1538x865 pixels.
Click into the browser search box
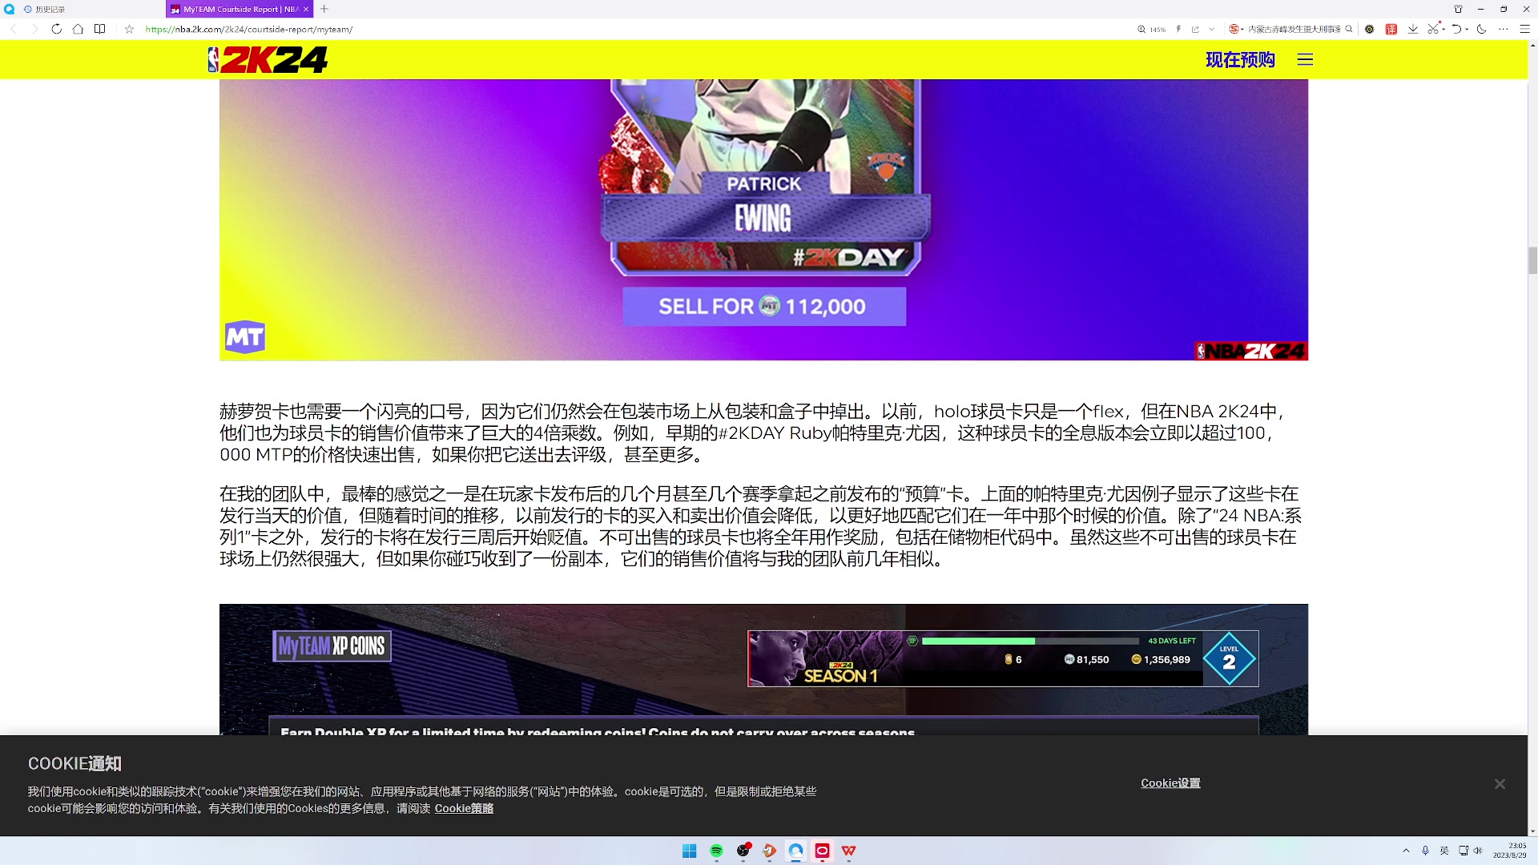1294,29
